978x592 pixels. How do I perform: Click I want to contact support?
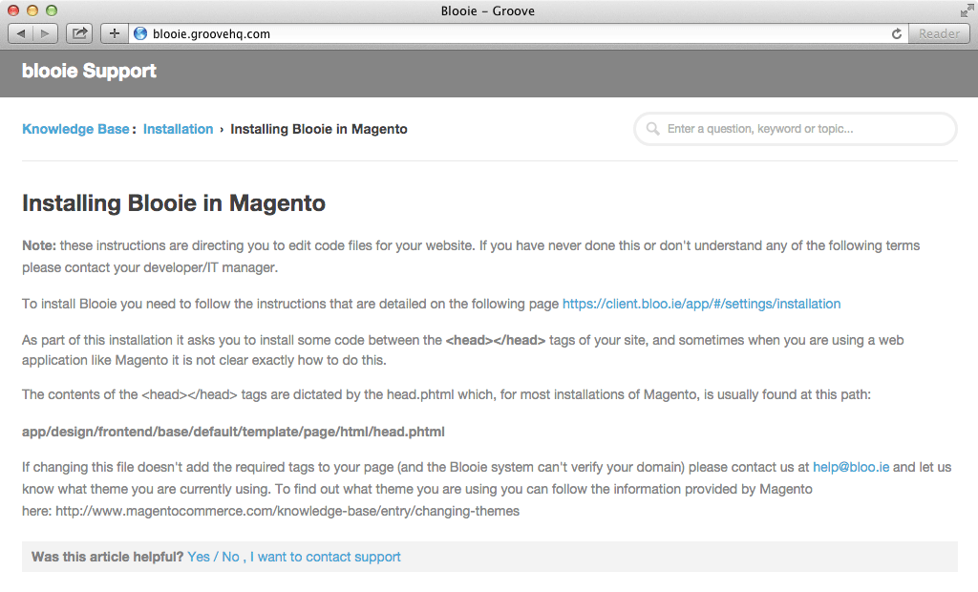[325, 557]
